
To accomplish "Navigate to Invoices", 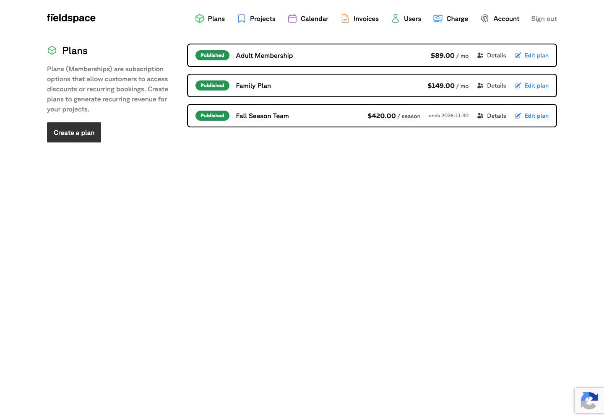I will click(x=360, y=18).
